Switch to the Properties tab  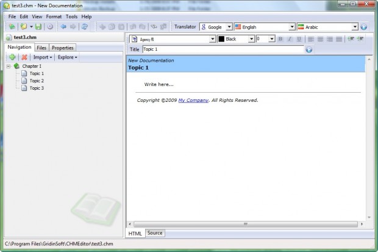coord(62,48)
